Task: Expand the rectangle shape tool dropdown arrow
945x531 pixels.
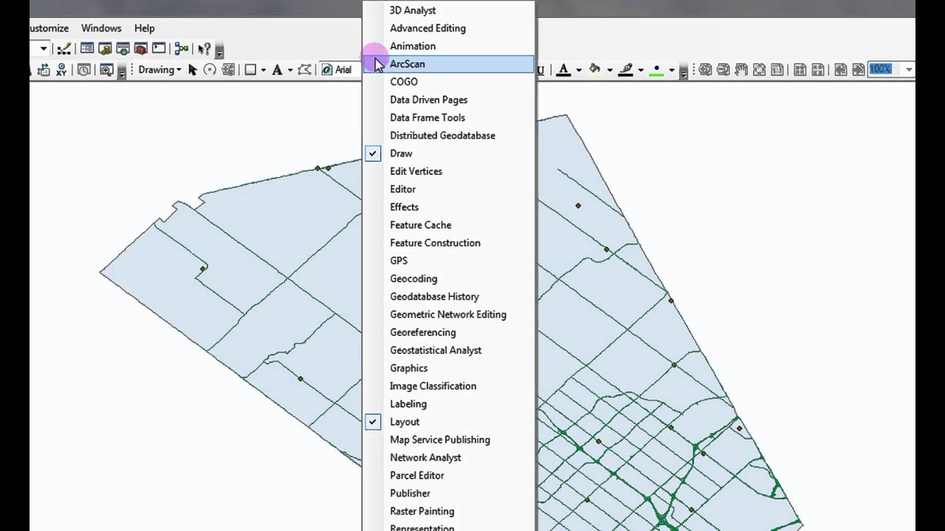Action: [264, 70]
